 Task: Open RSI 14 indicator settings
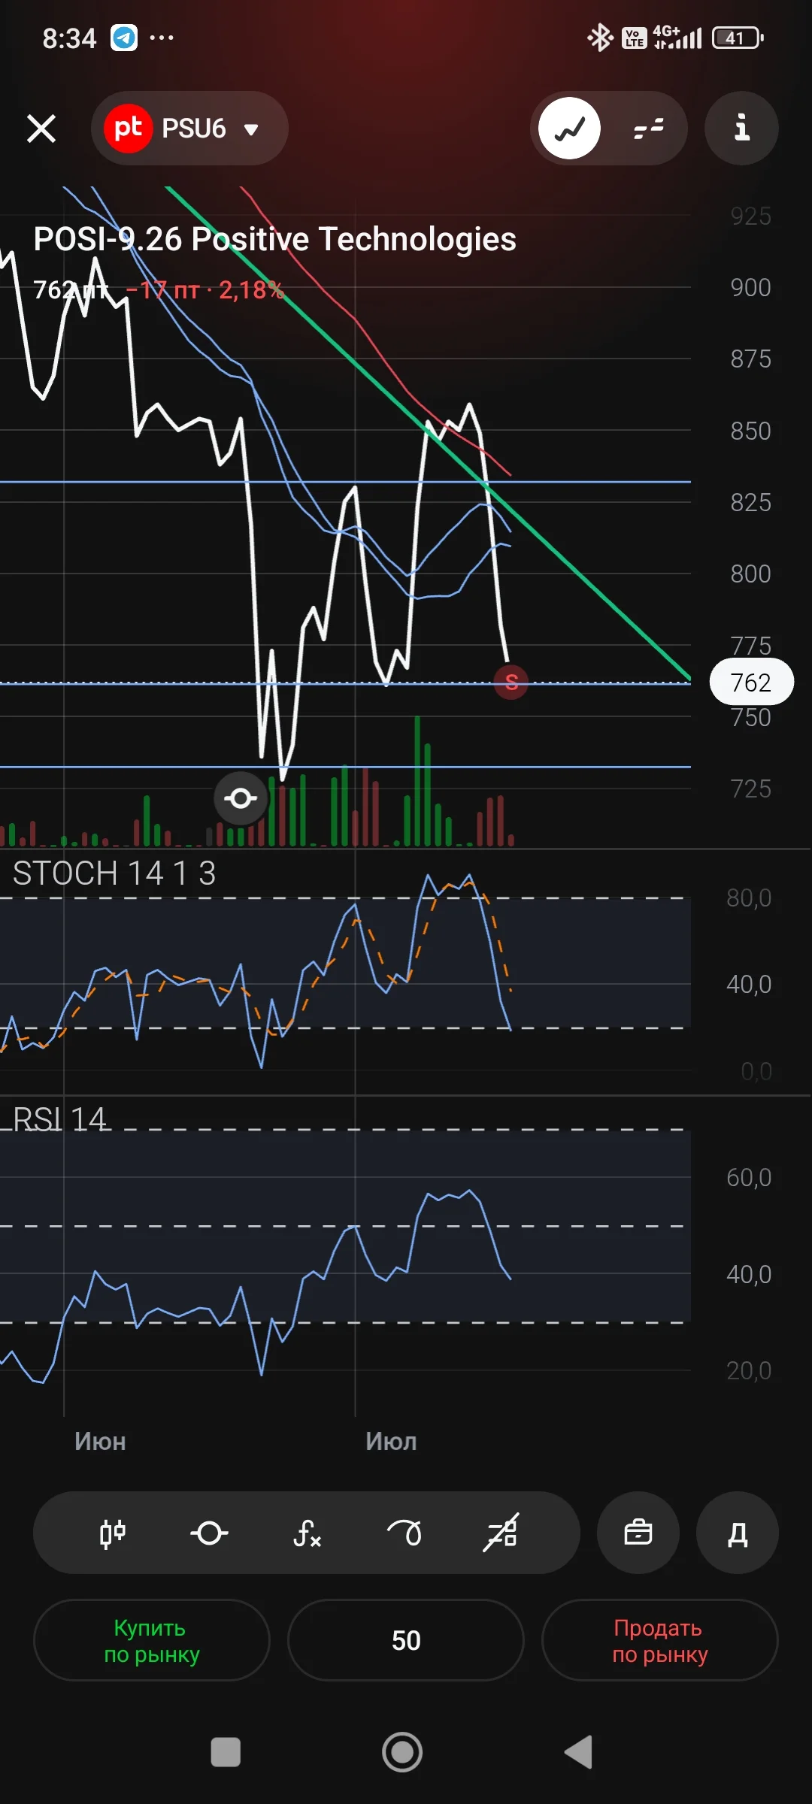click(60, 1120)
